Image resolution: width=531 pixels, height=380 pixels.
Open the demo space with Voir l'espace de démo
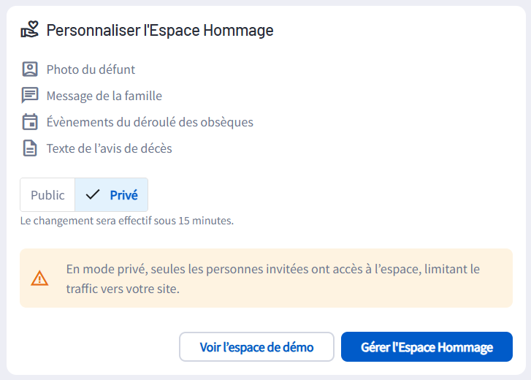click(256, 347)
